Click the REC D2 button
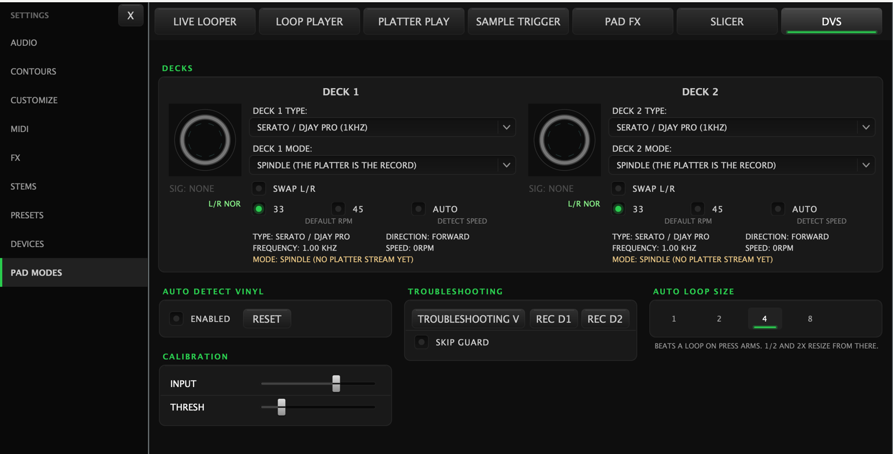Viewport: 893px width, 454px height. (605, 319)
